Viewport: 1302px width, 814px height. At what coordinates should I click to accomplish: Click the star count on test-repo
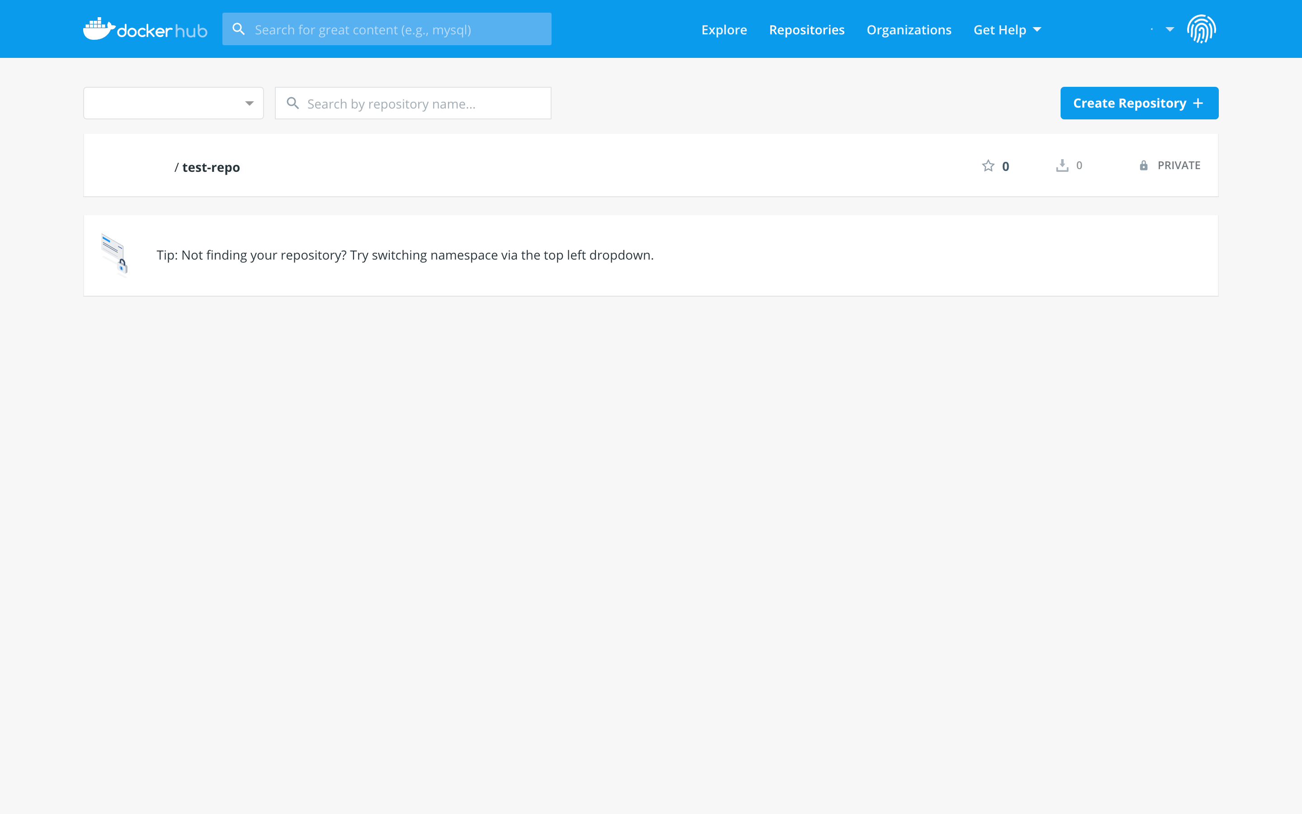pos(1005,166)
